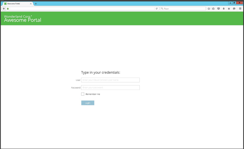244x149 pixels.
Task: Focus the Password input field
Action: point(110,88)
